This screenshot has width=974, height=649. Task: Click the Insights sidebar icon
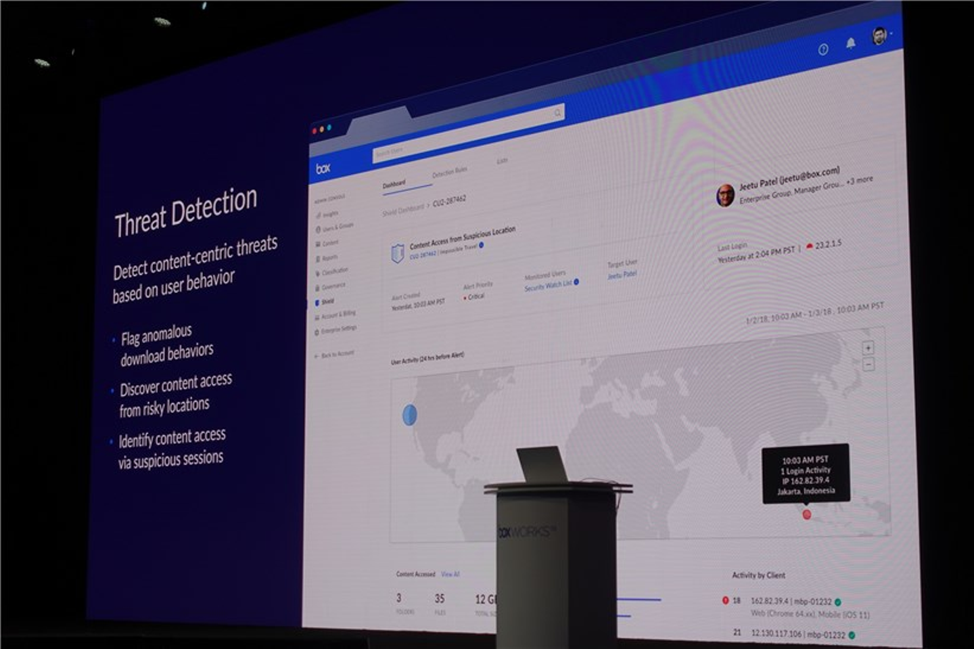pyautogui.click(x=319, y=215)
